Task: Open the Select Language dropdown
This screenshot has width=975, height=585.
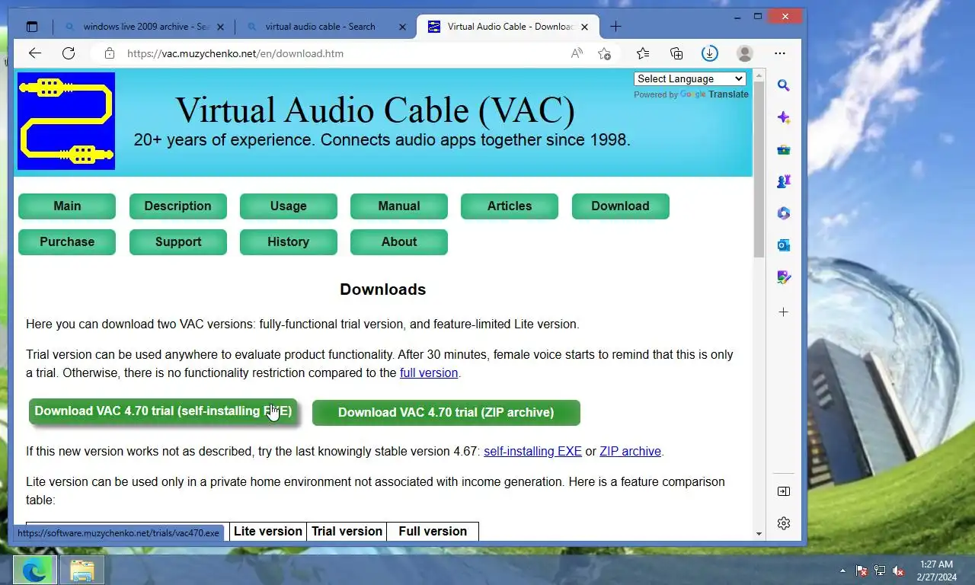Action: point(689,78)
